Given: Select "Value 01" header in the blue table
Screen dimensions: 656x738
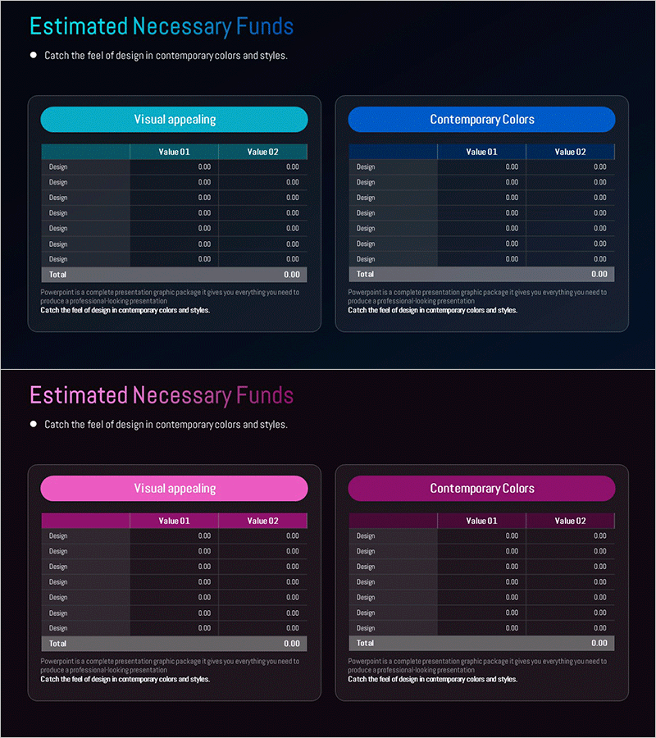Looking at the screenshot, I should (481, 152).
